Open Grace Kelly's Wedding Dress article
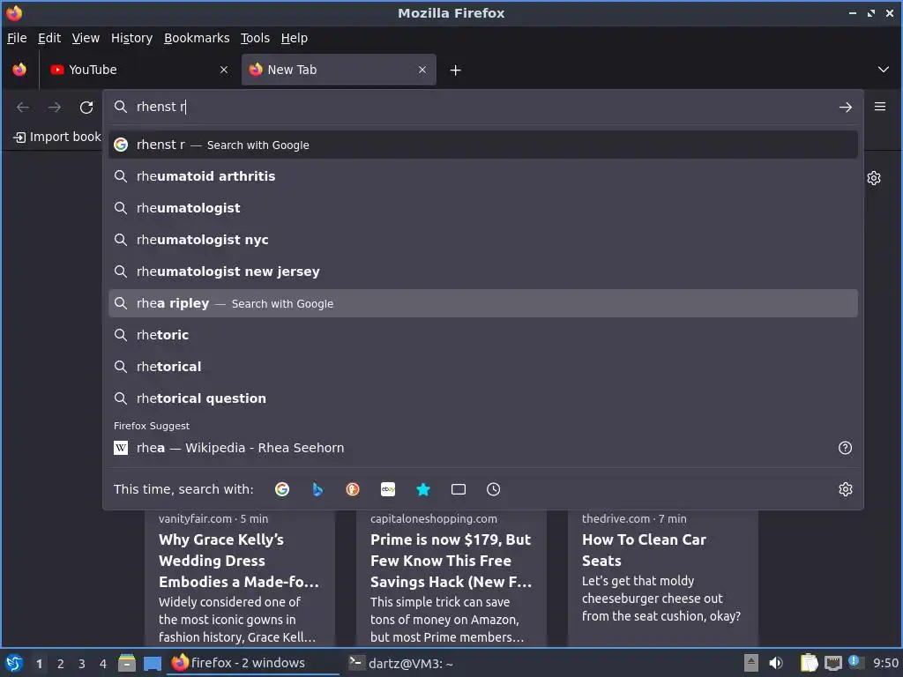 [240, 577]
